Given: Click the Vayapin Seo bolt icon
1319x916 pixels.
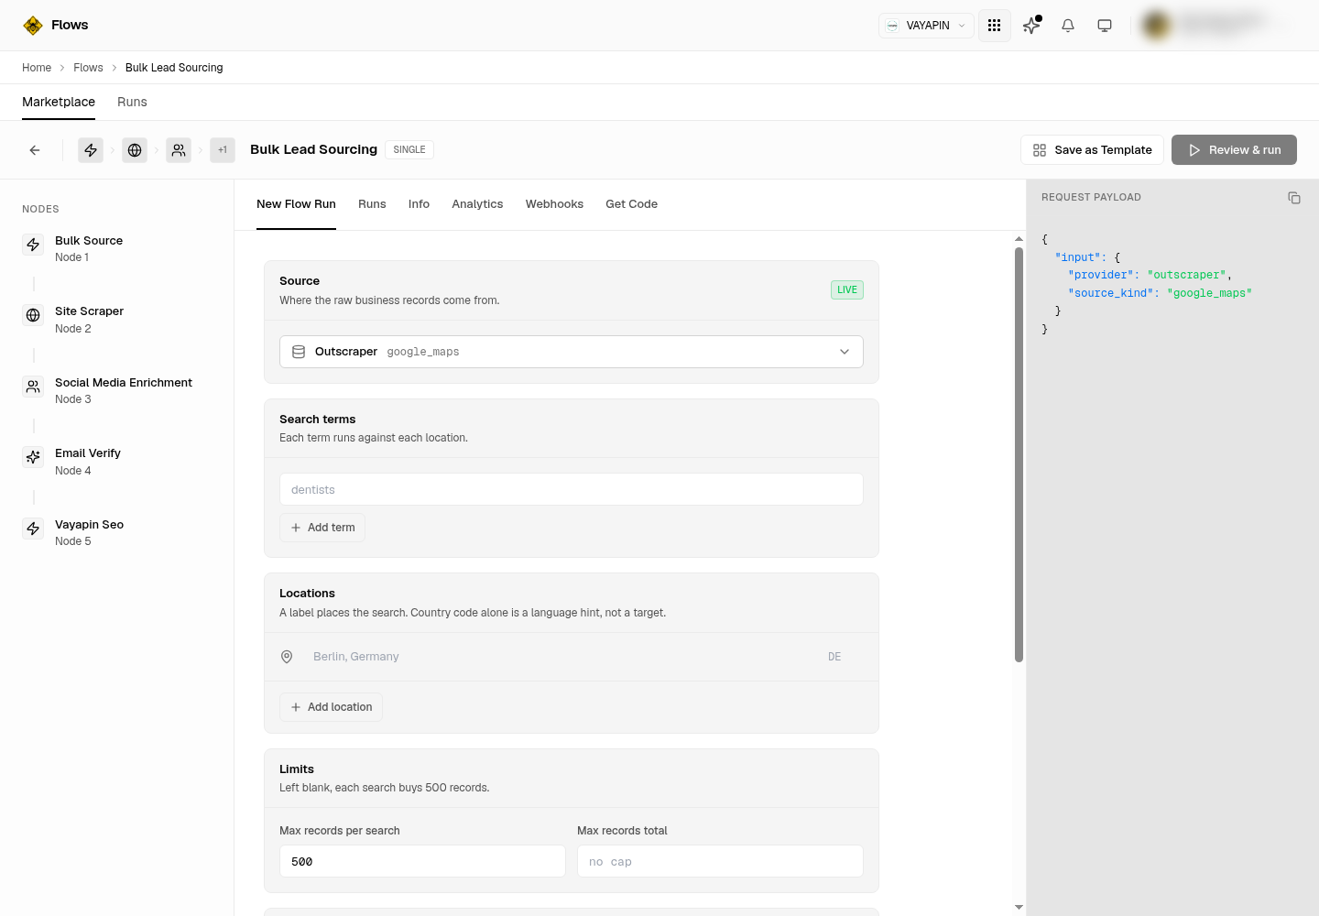Looking at the screenshot, I should [x=33, y=529].
